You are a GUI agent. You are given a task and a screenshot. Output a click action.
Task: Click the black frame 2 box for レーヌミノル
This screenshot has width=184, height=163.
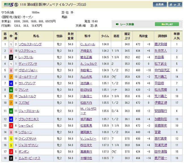click(x=11, y=57)
